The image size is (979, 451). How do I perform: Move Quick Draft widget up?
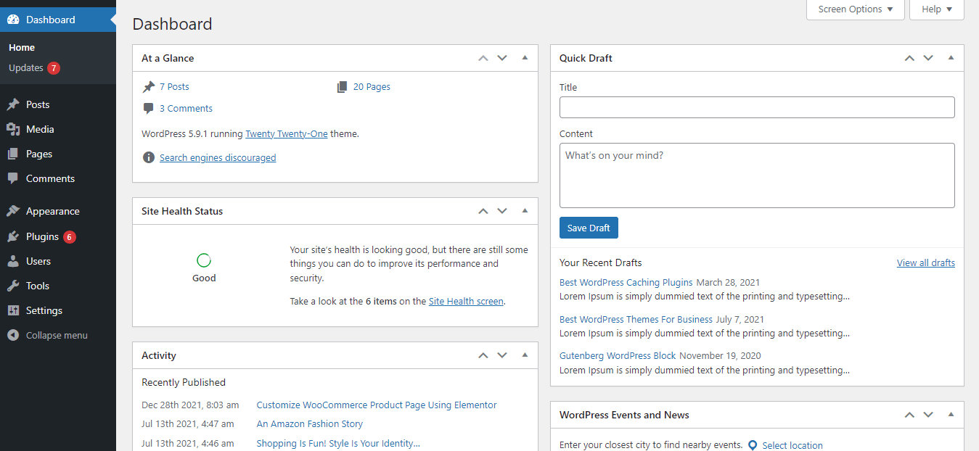point(909,58)
